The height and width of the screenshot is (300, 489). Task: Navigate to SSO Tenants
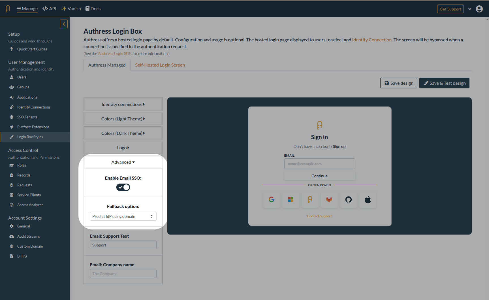(27, 117)
